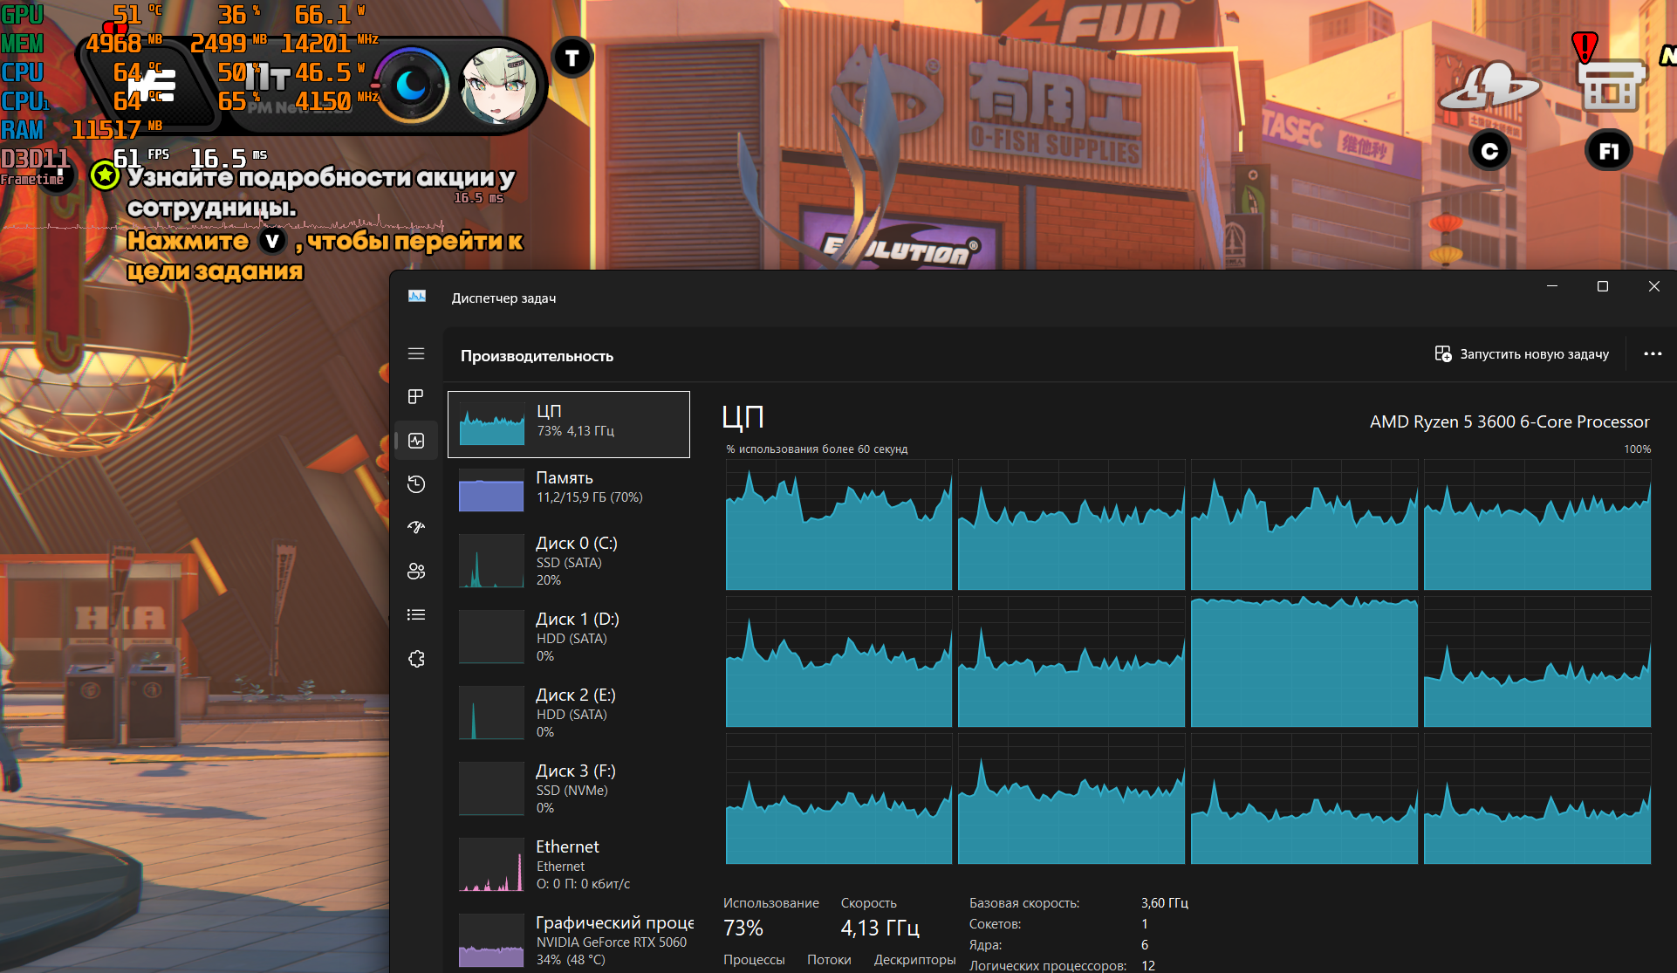
Task: Select the Performance page icon in sidebar
Action: (416, 441)
